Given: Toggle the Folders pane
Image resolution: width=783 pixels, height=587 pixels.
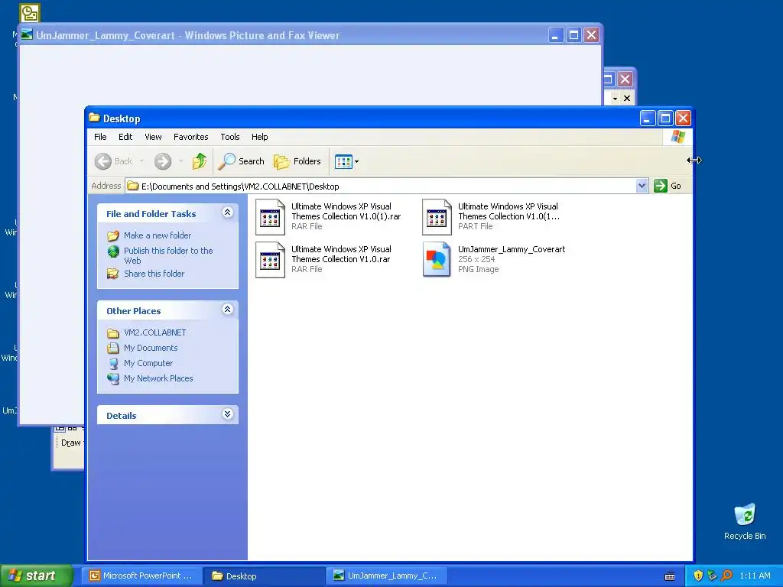Looking at the screenshot, I should tap(297, 161).
